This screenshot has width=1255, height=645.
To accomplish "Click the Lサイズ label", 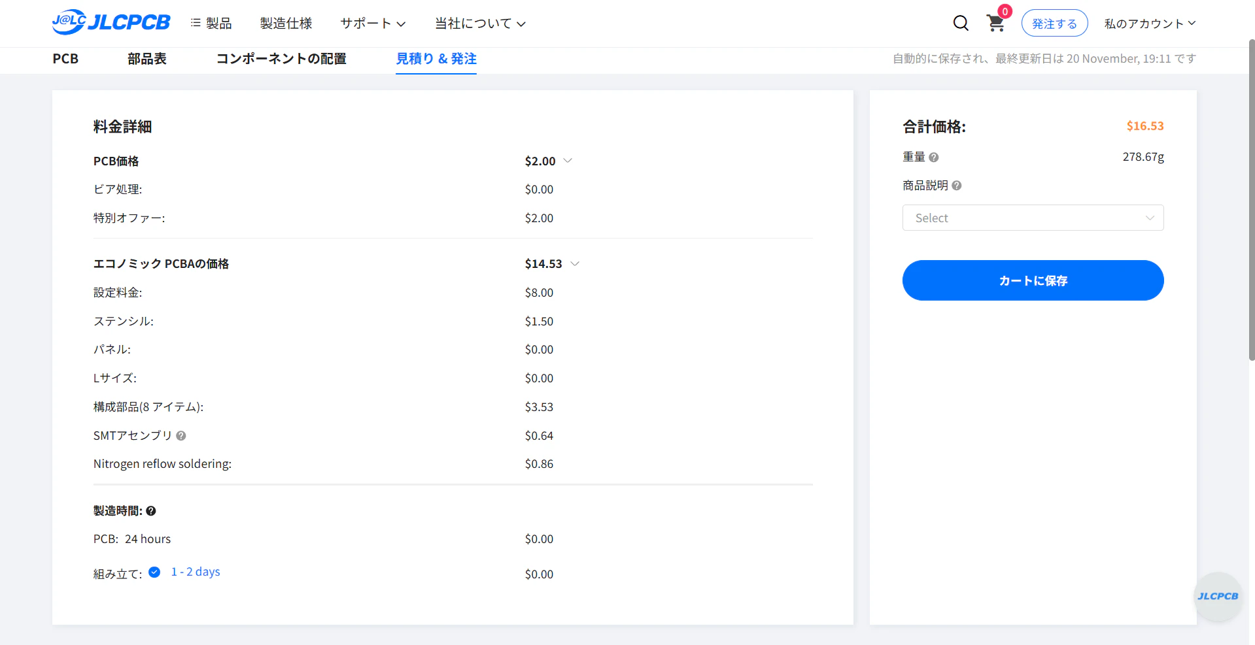I will pyautogui.click(x=115, y=378).
